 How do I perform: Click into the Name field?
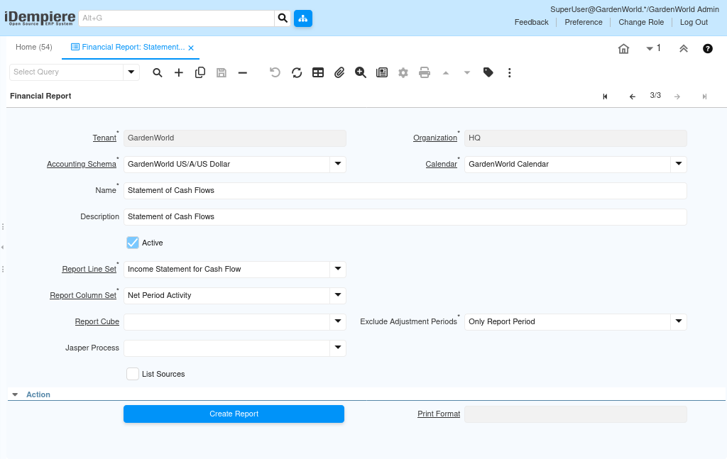(405, 190)
